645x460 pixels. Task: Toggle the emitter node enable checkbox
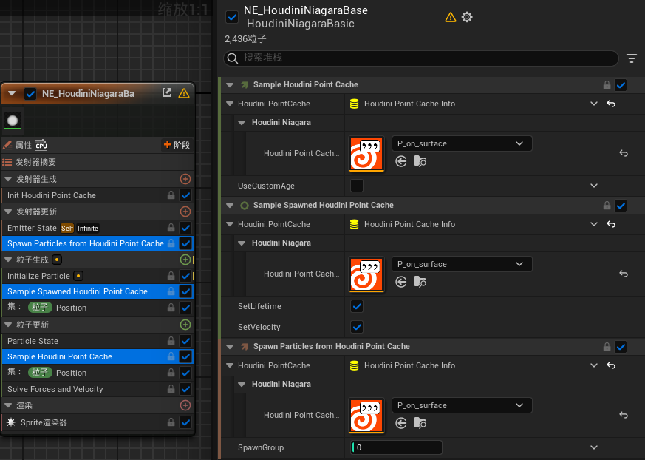(30, 94)
